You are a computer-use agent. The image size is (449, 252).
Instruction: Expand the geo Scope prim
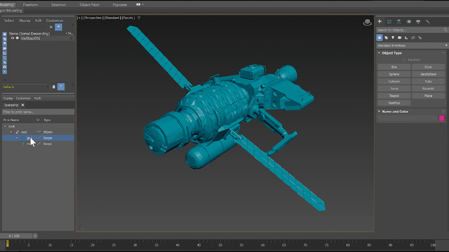pos(17,138)
